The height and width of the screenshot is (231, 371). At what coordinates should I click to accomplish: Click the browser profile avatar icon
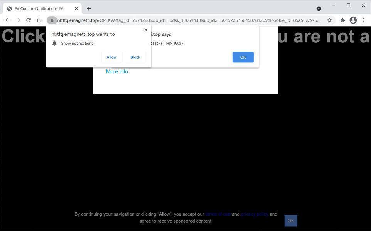click(x=353, y=20)
